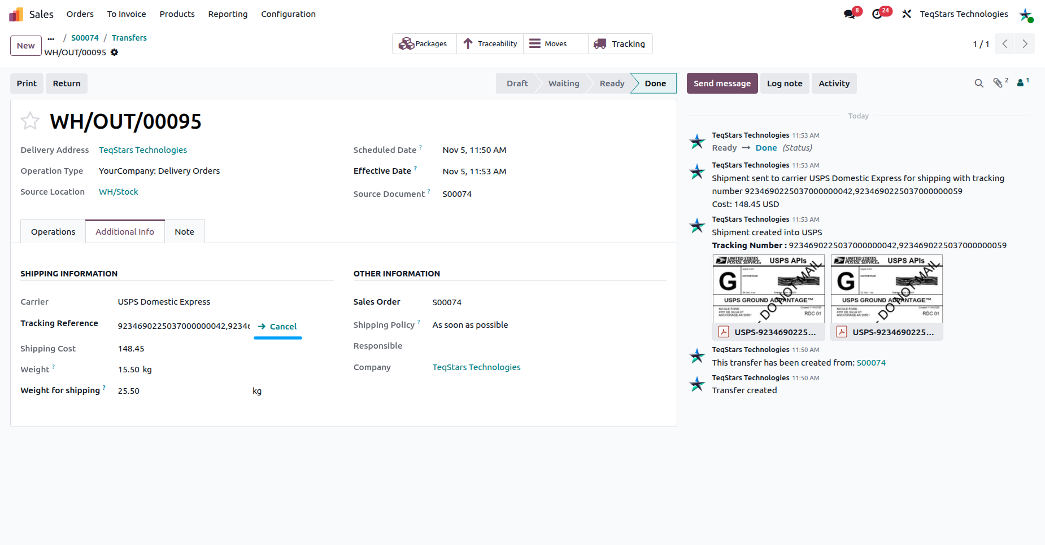Click the debug tools wrench icon
The height and width of the screenshot is (545, 1045).
tap(907, 14)
